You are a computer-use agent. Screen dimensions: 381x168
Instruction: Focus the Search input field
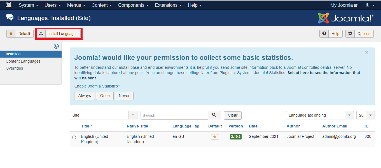[x=174, y=115]
